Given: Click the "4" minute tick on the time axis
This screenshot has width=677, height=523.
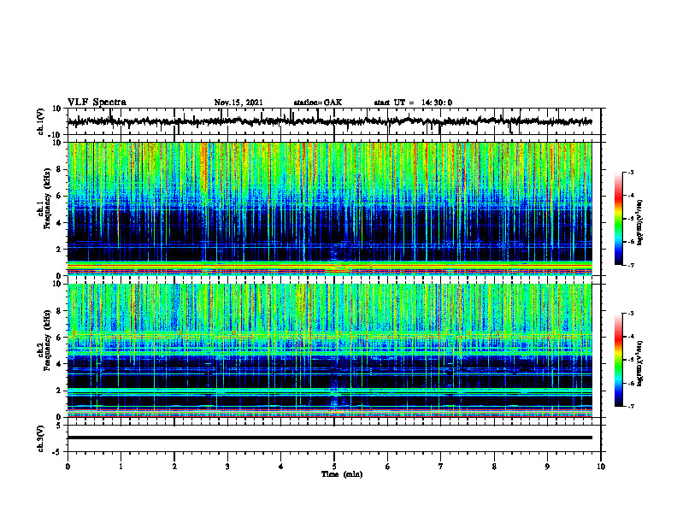Looking at the screenshot, I should [x=280, y=467].
